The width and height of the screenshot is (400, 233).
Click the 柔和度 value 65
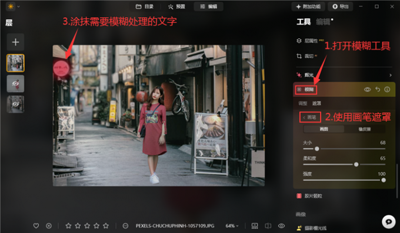(383, 158)
